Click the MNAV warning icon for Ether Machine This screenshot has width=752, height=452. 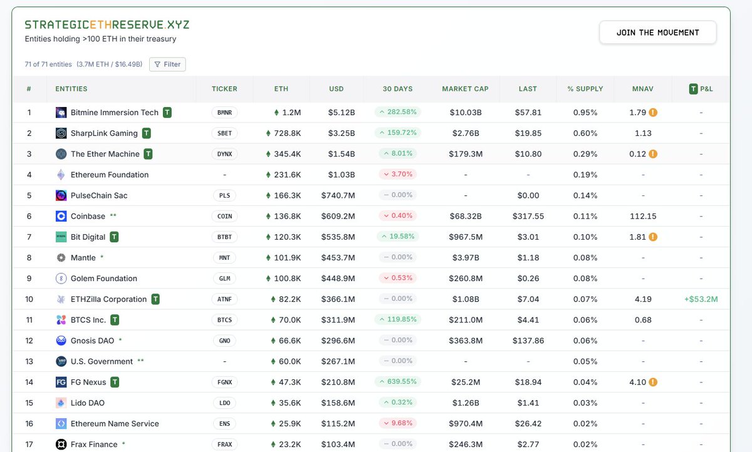point(653,154)
